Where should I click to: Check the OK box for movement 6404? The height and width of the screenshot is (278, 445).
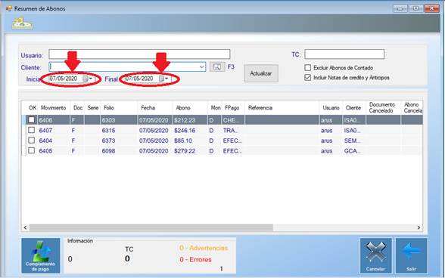[x=32, y=141]
